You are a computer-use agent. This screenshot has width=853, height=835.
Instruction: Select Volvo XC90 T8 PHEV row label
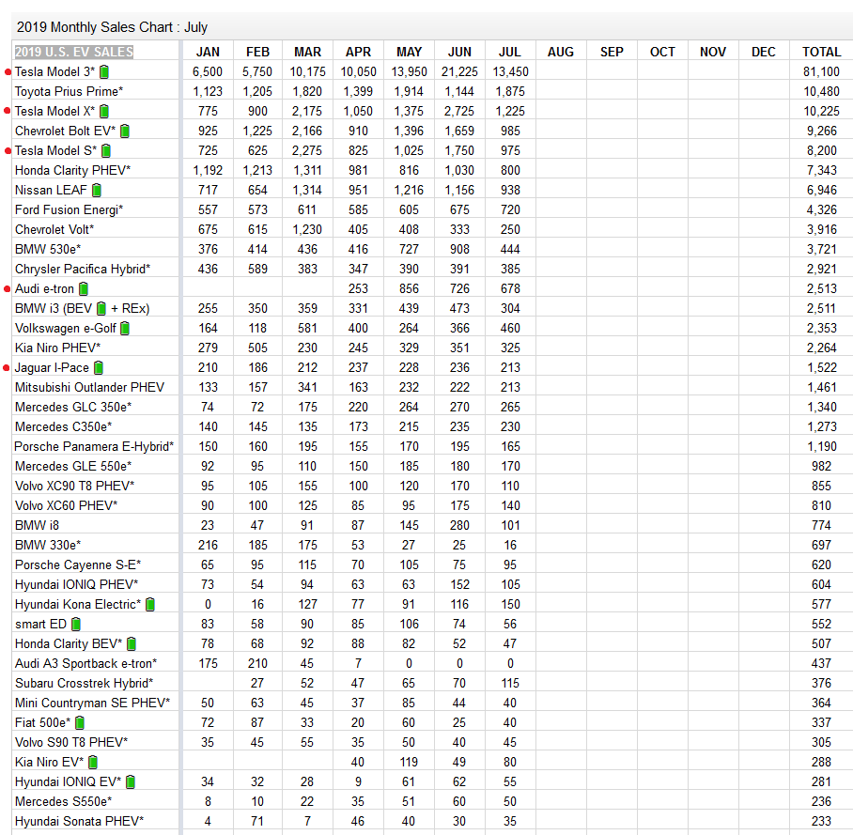74,486
